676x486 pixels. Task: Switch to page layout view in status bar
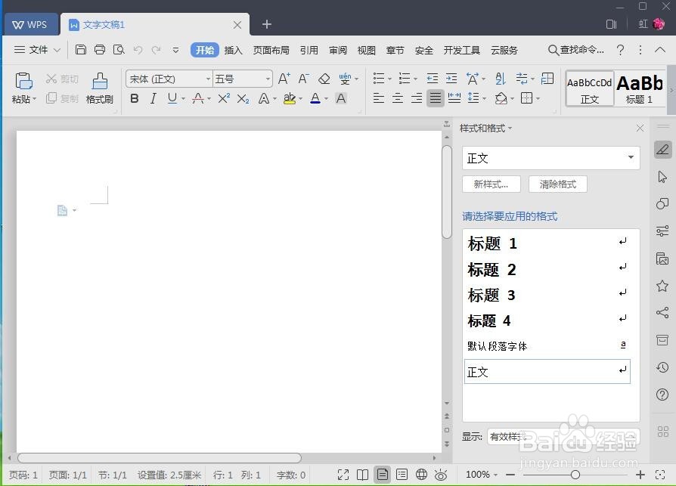point(382,475)
